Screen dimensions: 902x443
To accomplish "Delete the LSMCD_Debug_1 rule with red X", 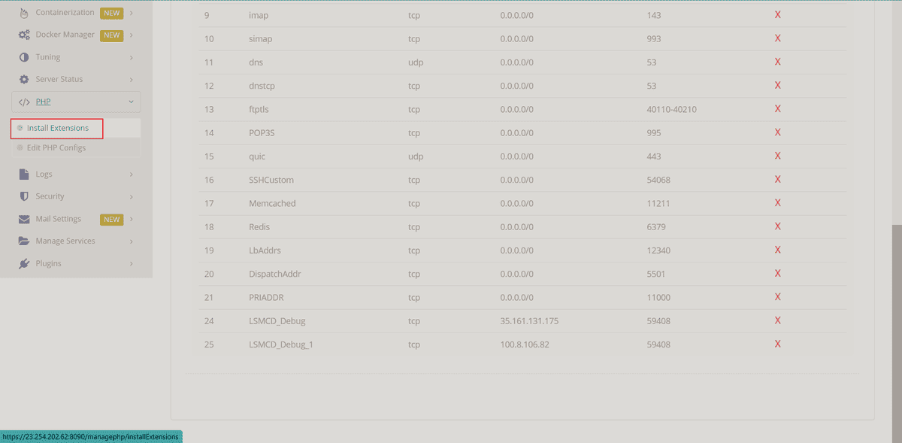I will pos(778,344).
